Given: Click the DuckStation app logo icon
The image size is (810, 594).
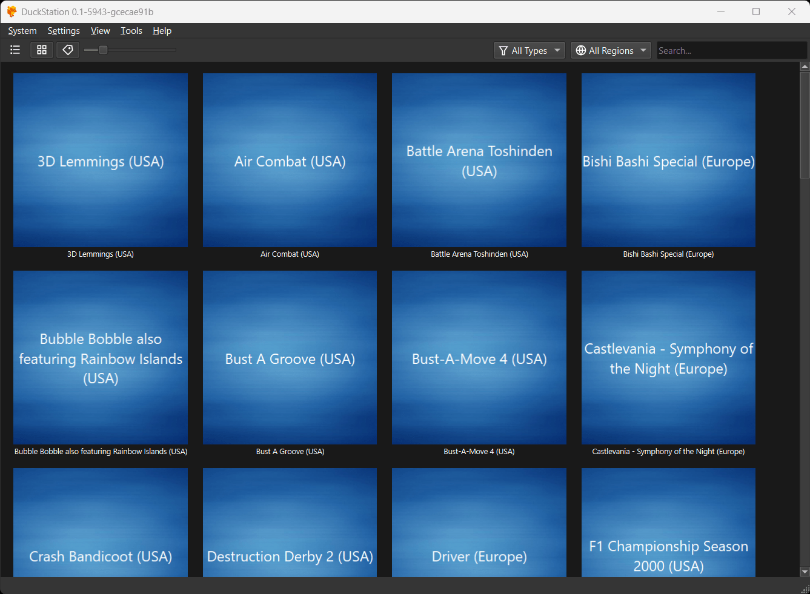Looking at the screenshot, I should 11,12.
